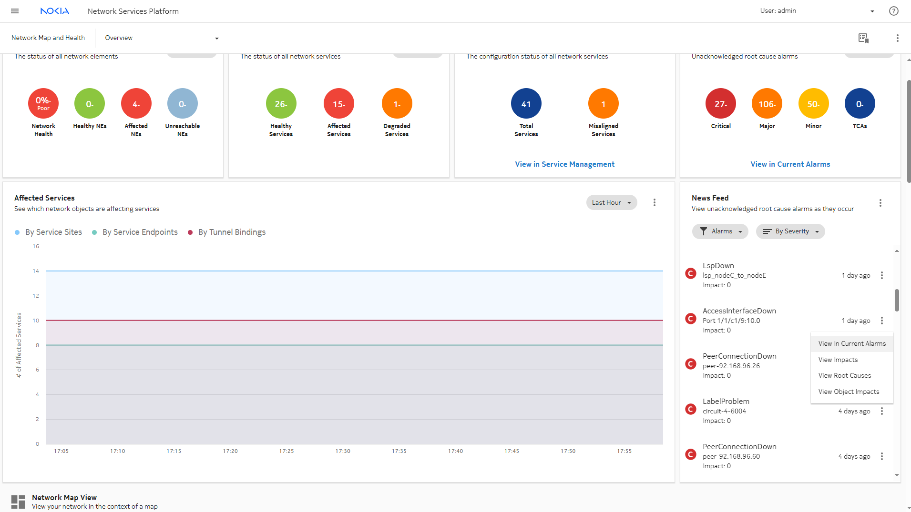
Task: Click the TCAs 0 circle
Action: click(860, 103)
